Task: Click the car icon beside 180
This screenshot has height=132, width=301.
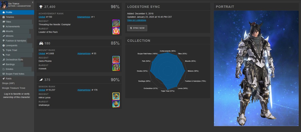Action: pos(41,43)
